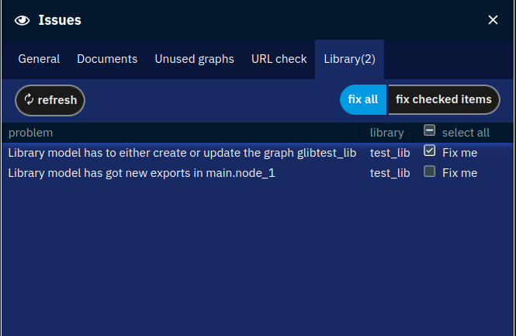Check Fix me for new exports issue
Screen dimensions: 516x336
(429, 171)
